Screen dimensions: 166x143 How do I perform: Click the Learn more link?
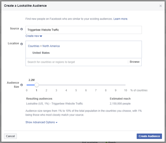(x=120, y=19)
